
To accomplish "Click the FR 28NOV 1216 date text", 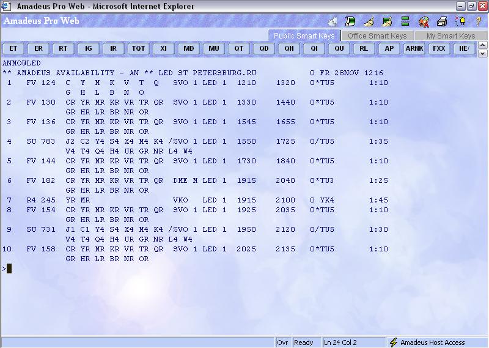I will pos(351,73).
